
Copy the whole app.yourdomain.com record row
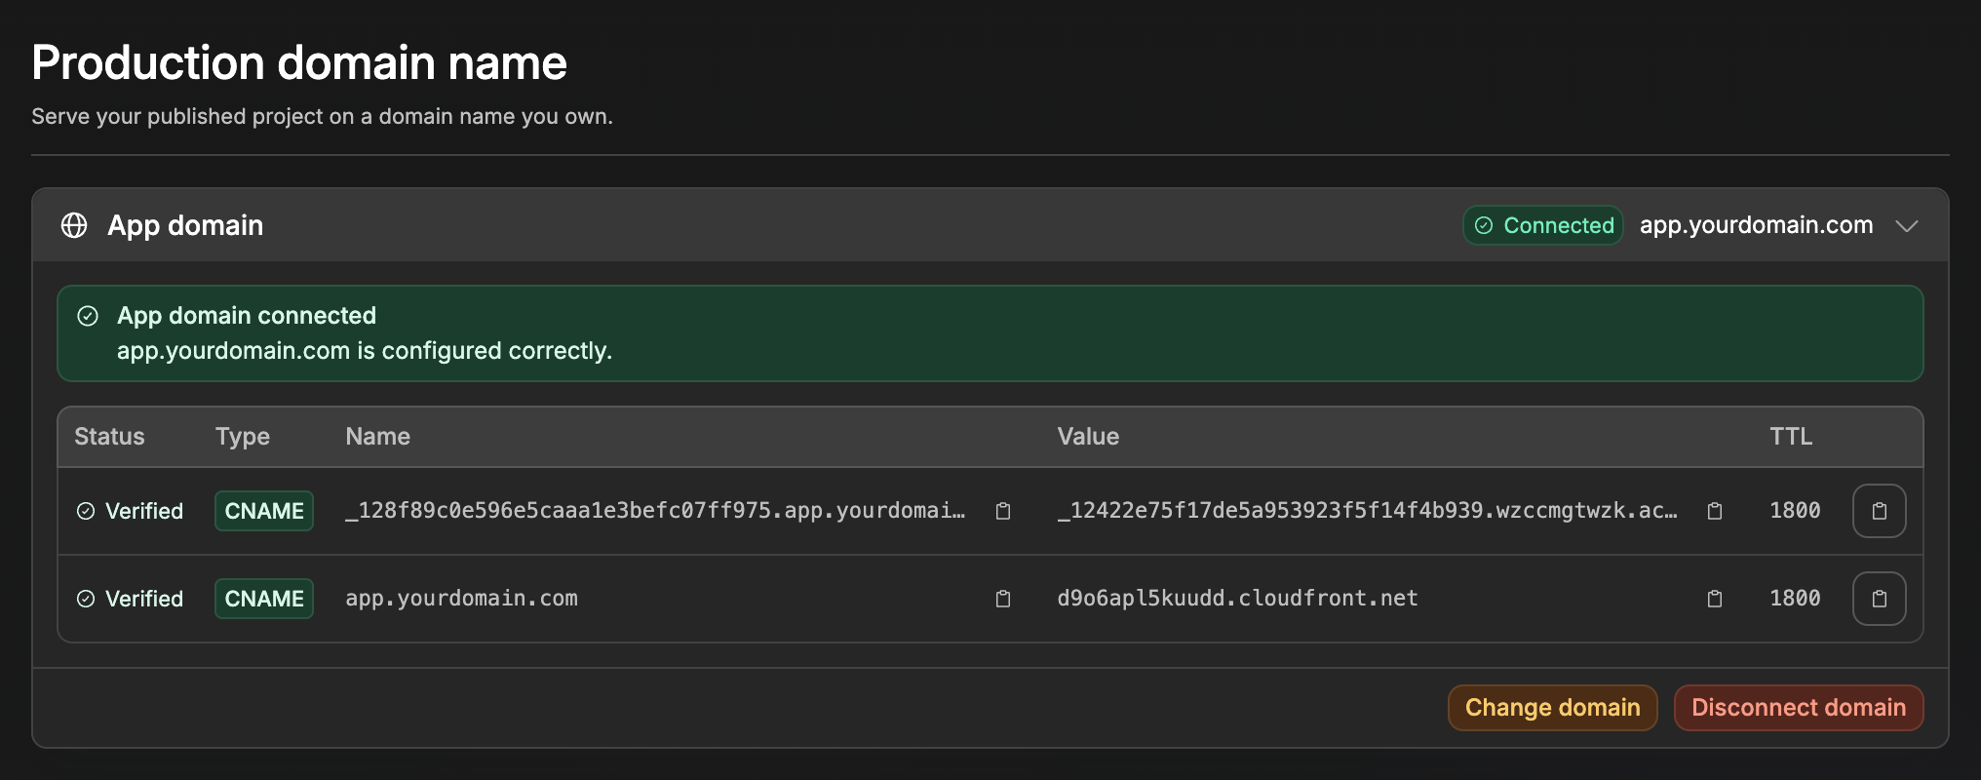(1880, 599)
